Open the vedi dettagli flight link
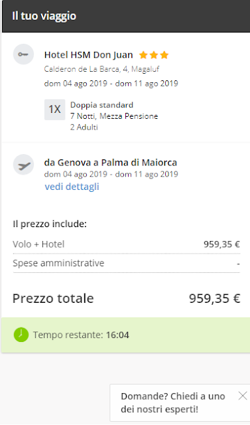 72,187
